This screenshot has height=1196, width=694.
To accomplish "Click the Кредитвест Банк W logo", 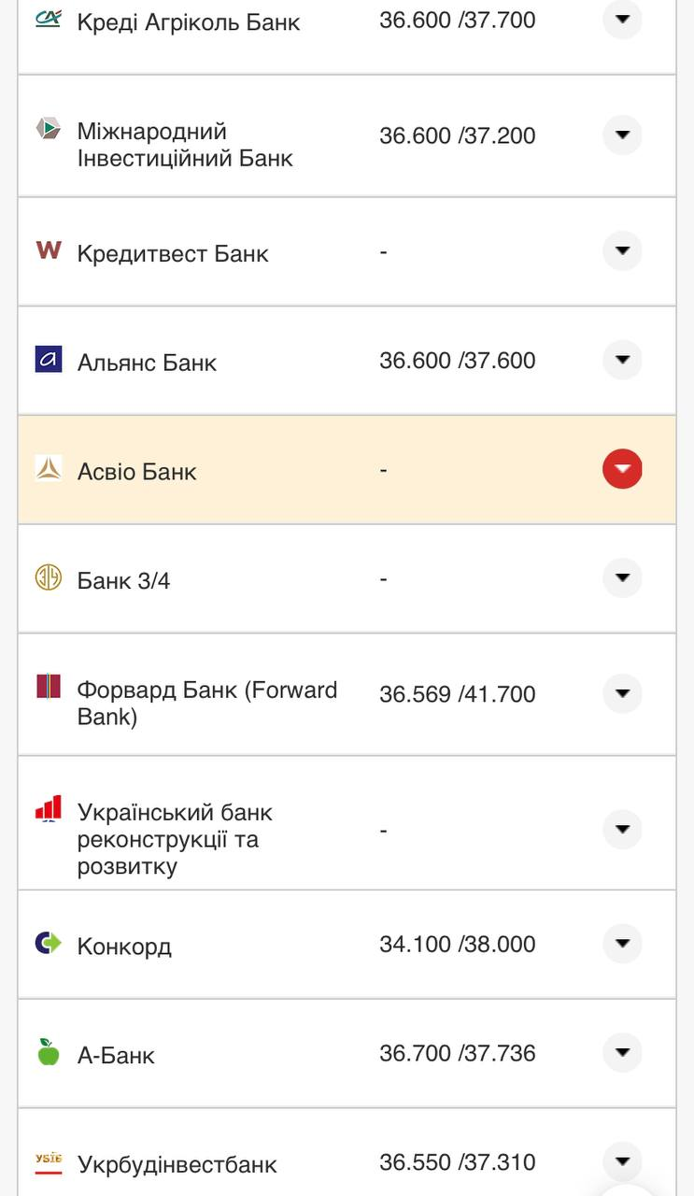I will click(x=49, y=249).
